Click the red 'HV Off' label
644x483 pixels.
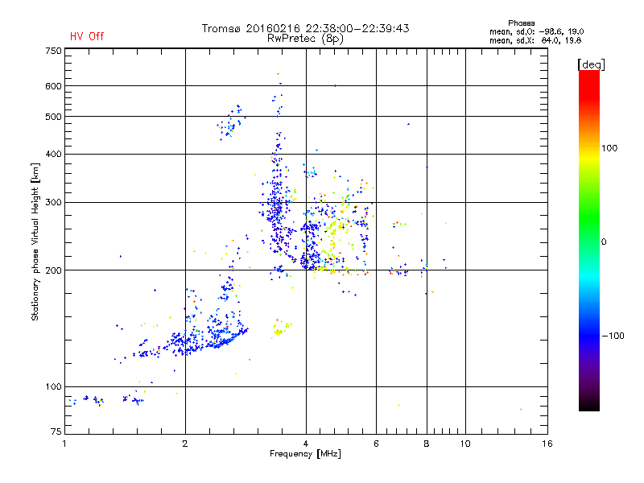[x=87, y=36]
